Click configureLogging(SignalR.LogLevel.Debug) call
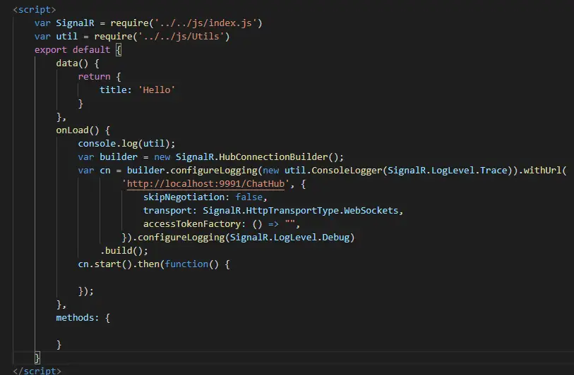Image resolution: width=574 pixels, height=375 pixels. click(x=246, y=238)
